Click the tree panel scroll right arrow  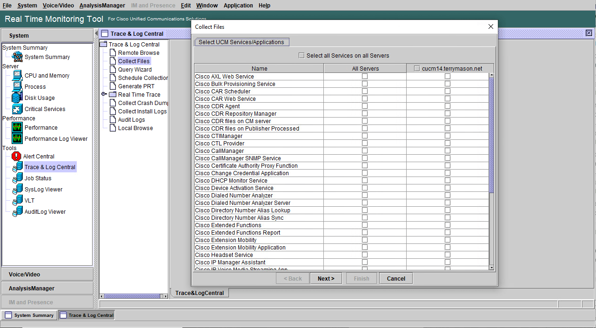tap(166, 296)
